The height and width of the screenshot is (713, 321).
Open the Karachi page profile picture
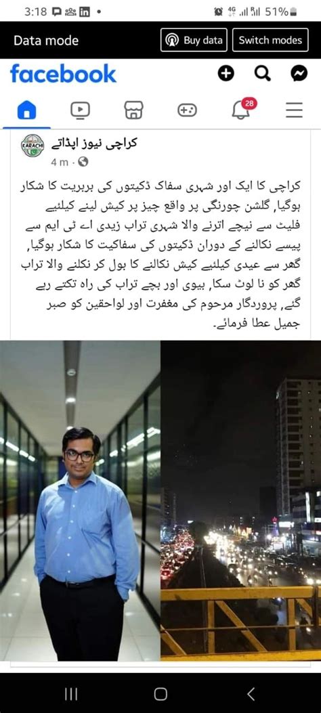click(x=33, y=146)
